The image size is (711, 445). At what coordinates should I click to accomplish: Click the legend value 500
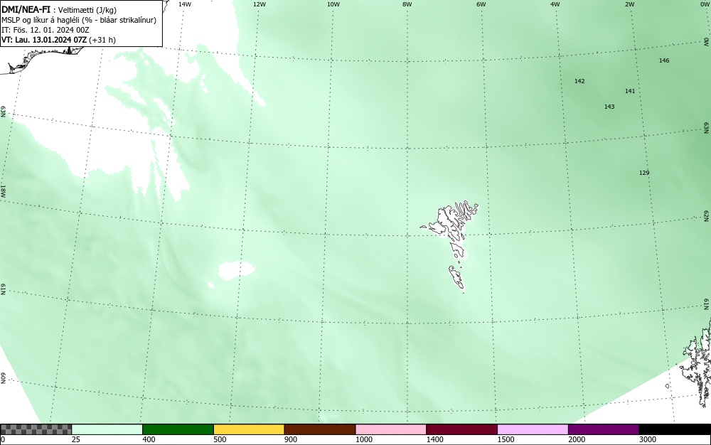tap(220, 439)
